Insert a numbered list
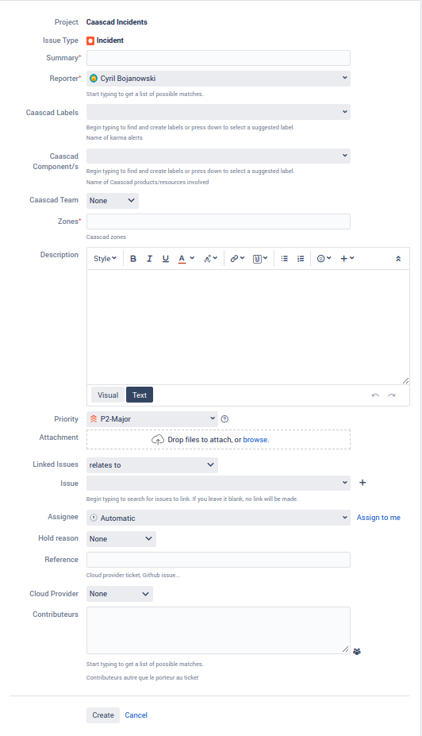 301,259
